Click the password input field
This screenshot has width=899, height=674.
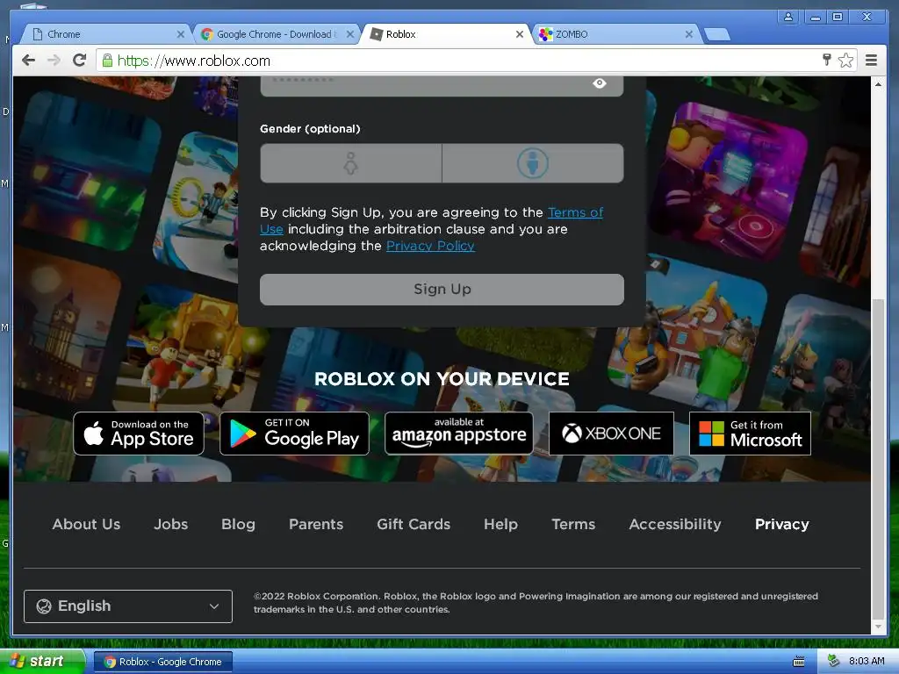(442, 85)
